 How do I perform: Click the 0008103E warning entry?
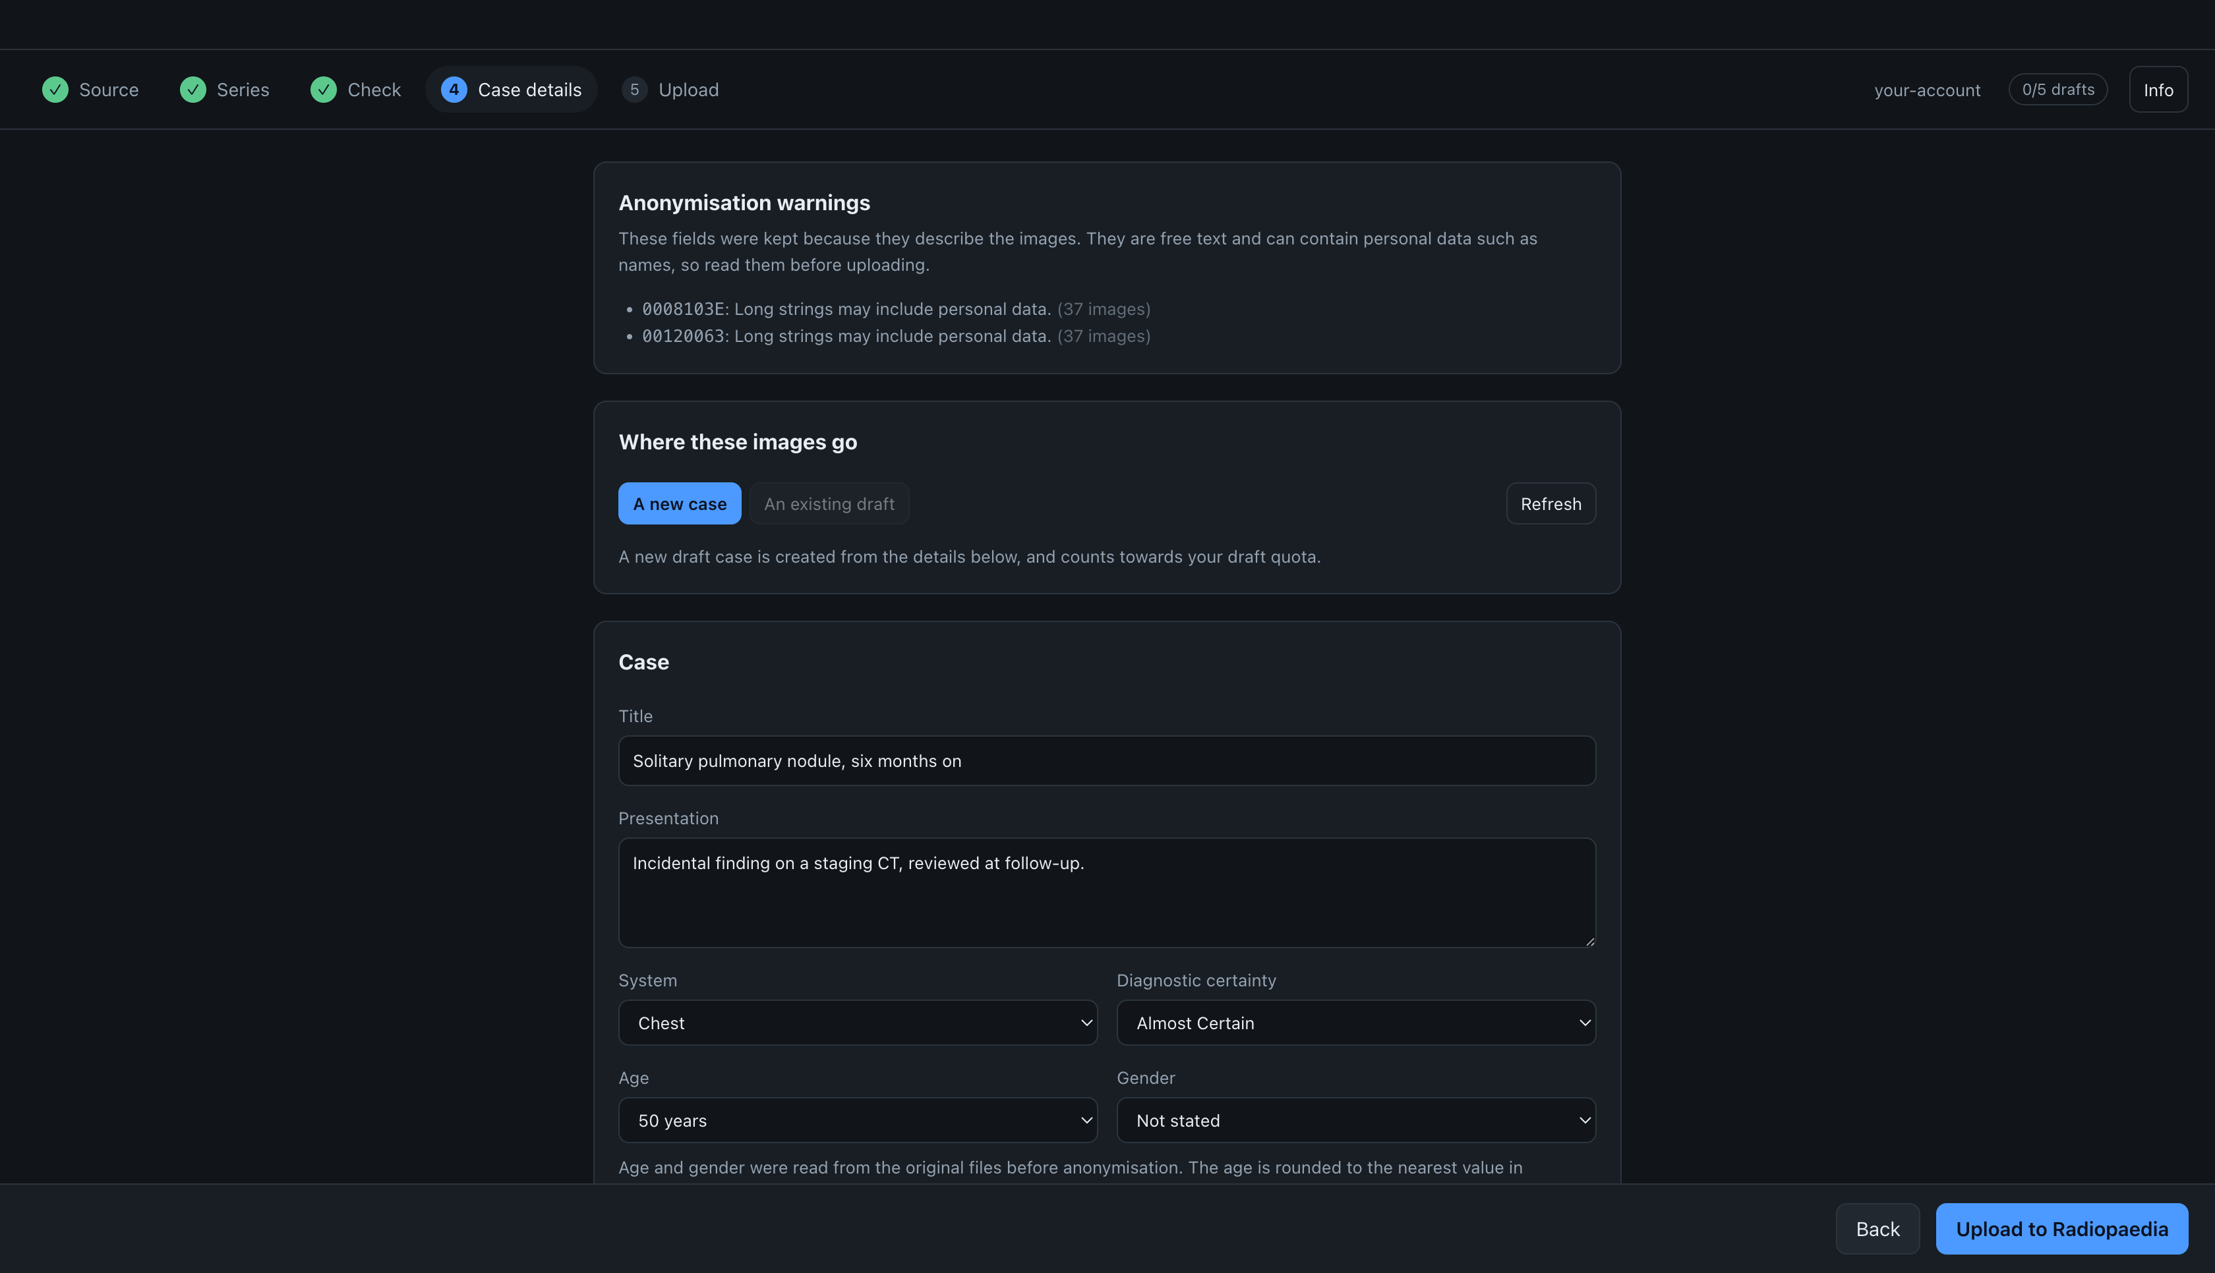(897, 308)
